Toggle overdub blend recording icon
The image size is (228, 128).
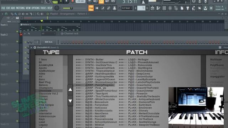click(107, 1)
